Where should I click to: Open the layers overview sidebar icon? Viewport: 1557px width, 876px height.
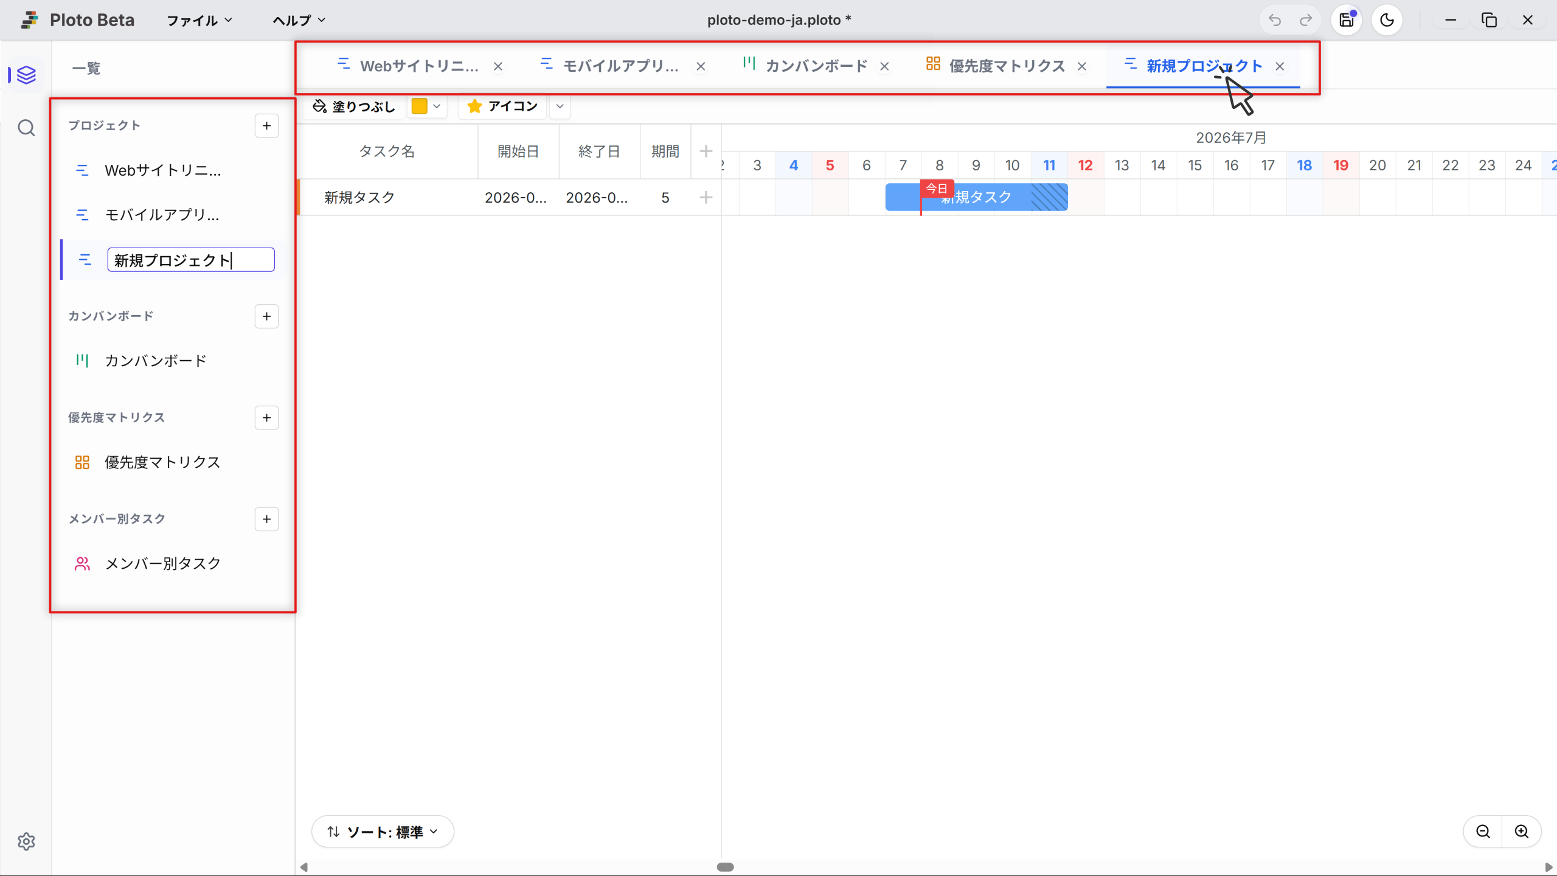coord(26,75)
